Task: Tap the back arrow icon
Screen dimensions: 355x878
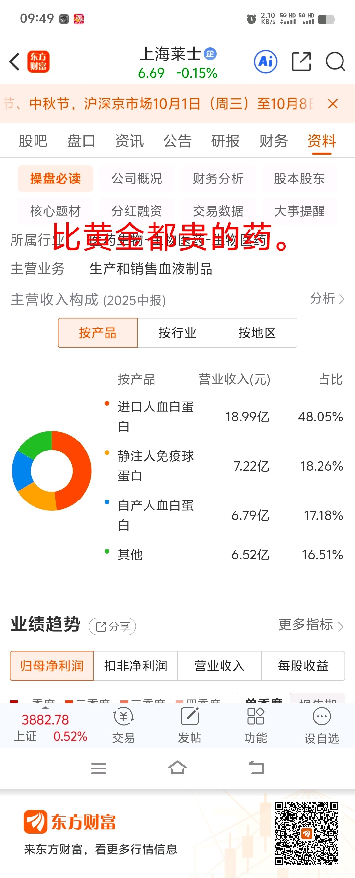Action: tap(15, 62)
